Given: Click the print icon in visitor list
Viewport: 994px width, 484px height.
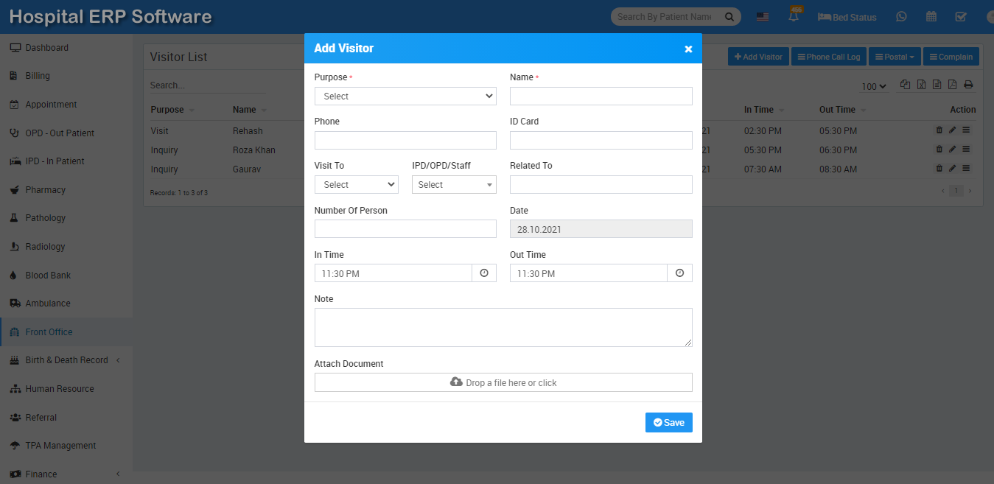Looking at the screenshot, I should (x=968, y=85).
